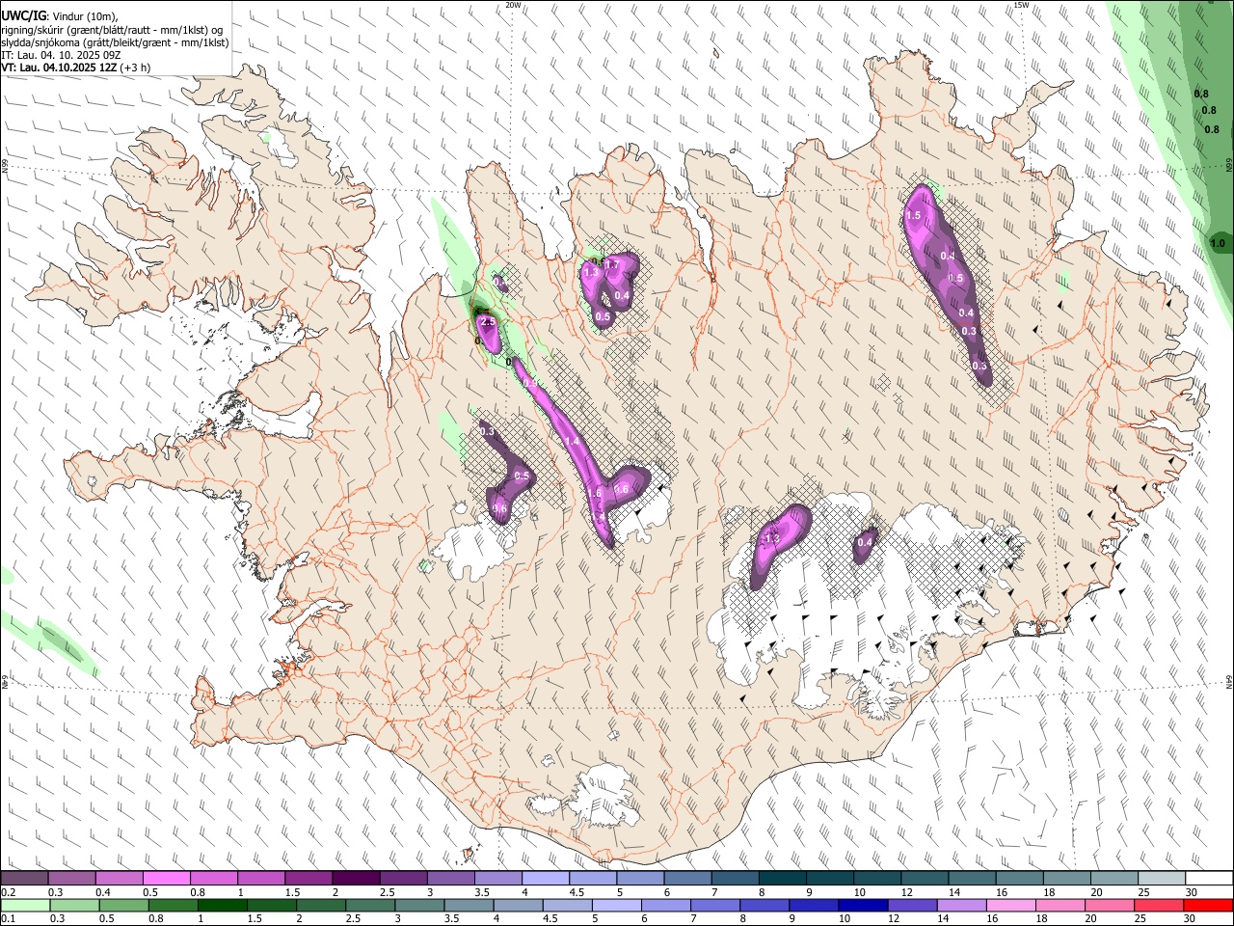Image resolution: width=1234 pixels, height=926 pixels.
Task: Click the '4.5' label in lower legend row
Action: coord(551,918)
